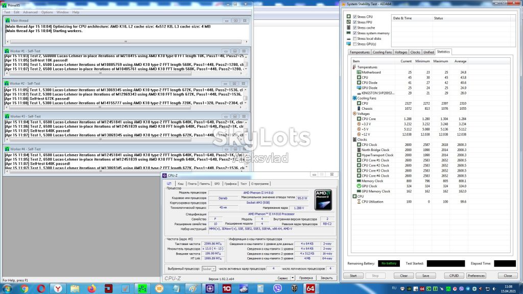Uncheck Stress system memory option
This screenshot has width=523, height=294.
(x=355, y=33)
